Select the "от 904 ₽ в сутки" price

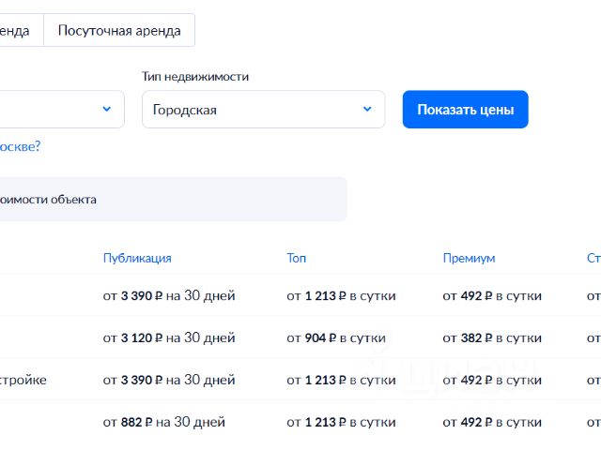point(341,337)
